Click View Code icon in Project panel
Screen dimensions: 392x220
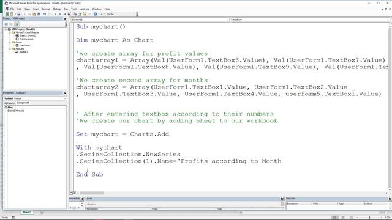[x=6, y=24]
